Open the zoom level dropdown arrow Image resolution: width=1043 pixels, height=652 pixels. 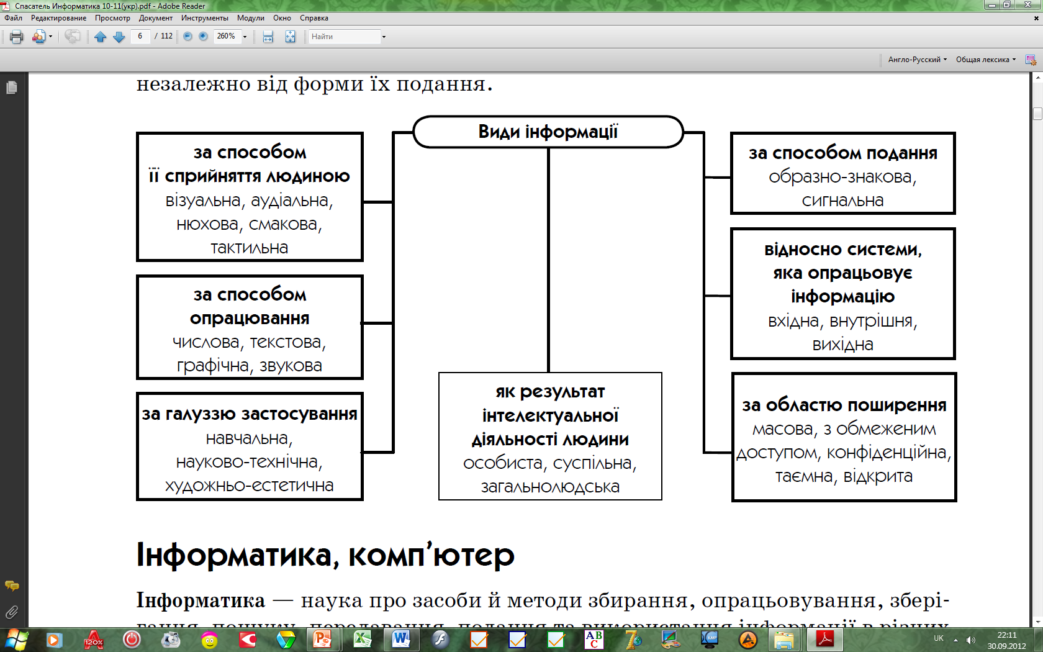(245, 37)
